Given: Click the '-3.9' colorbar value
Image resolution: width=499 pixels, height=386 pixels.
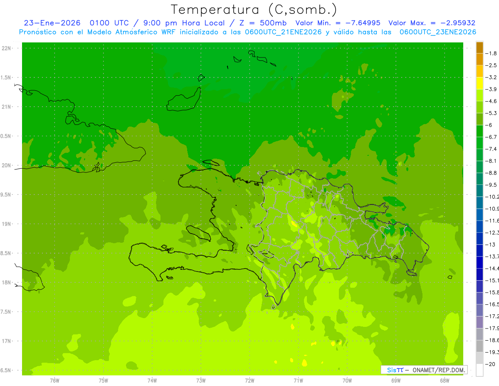Looking at the screenshot, I should coord(491,89).
